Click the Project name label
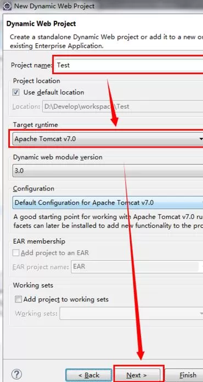The image size is (203, 382). (31, 65)
